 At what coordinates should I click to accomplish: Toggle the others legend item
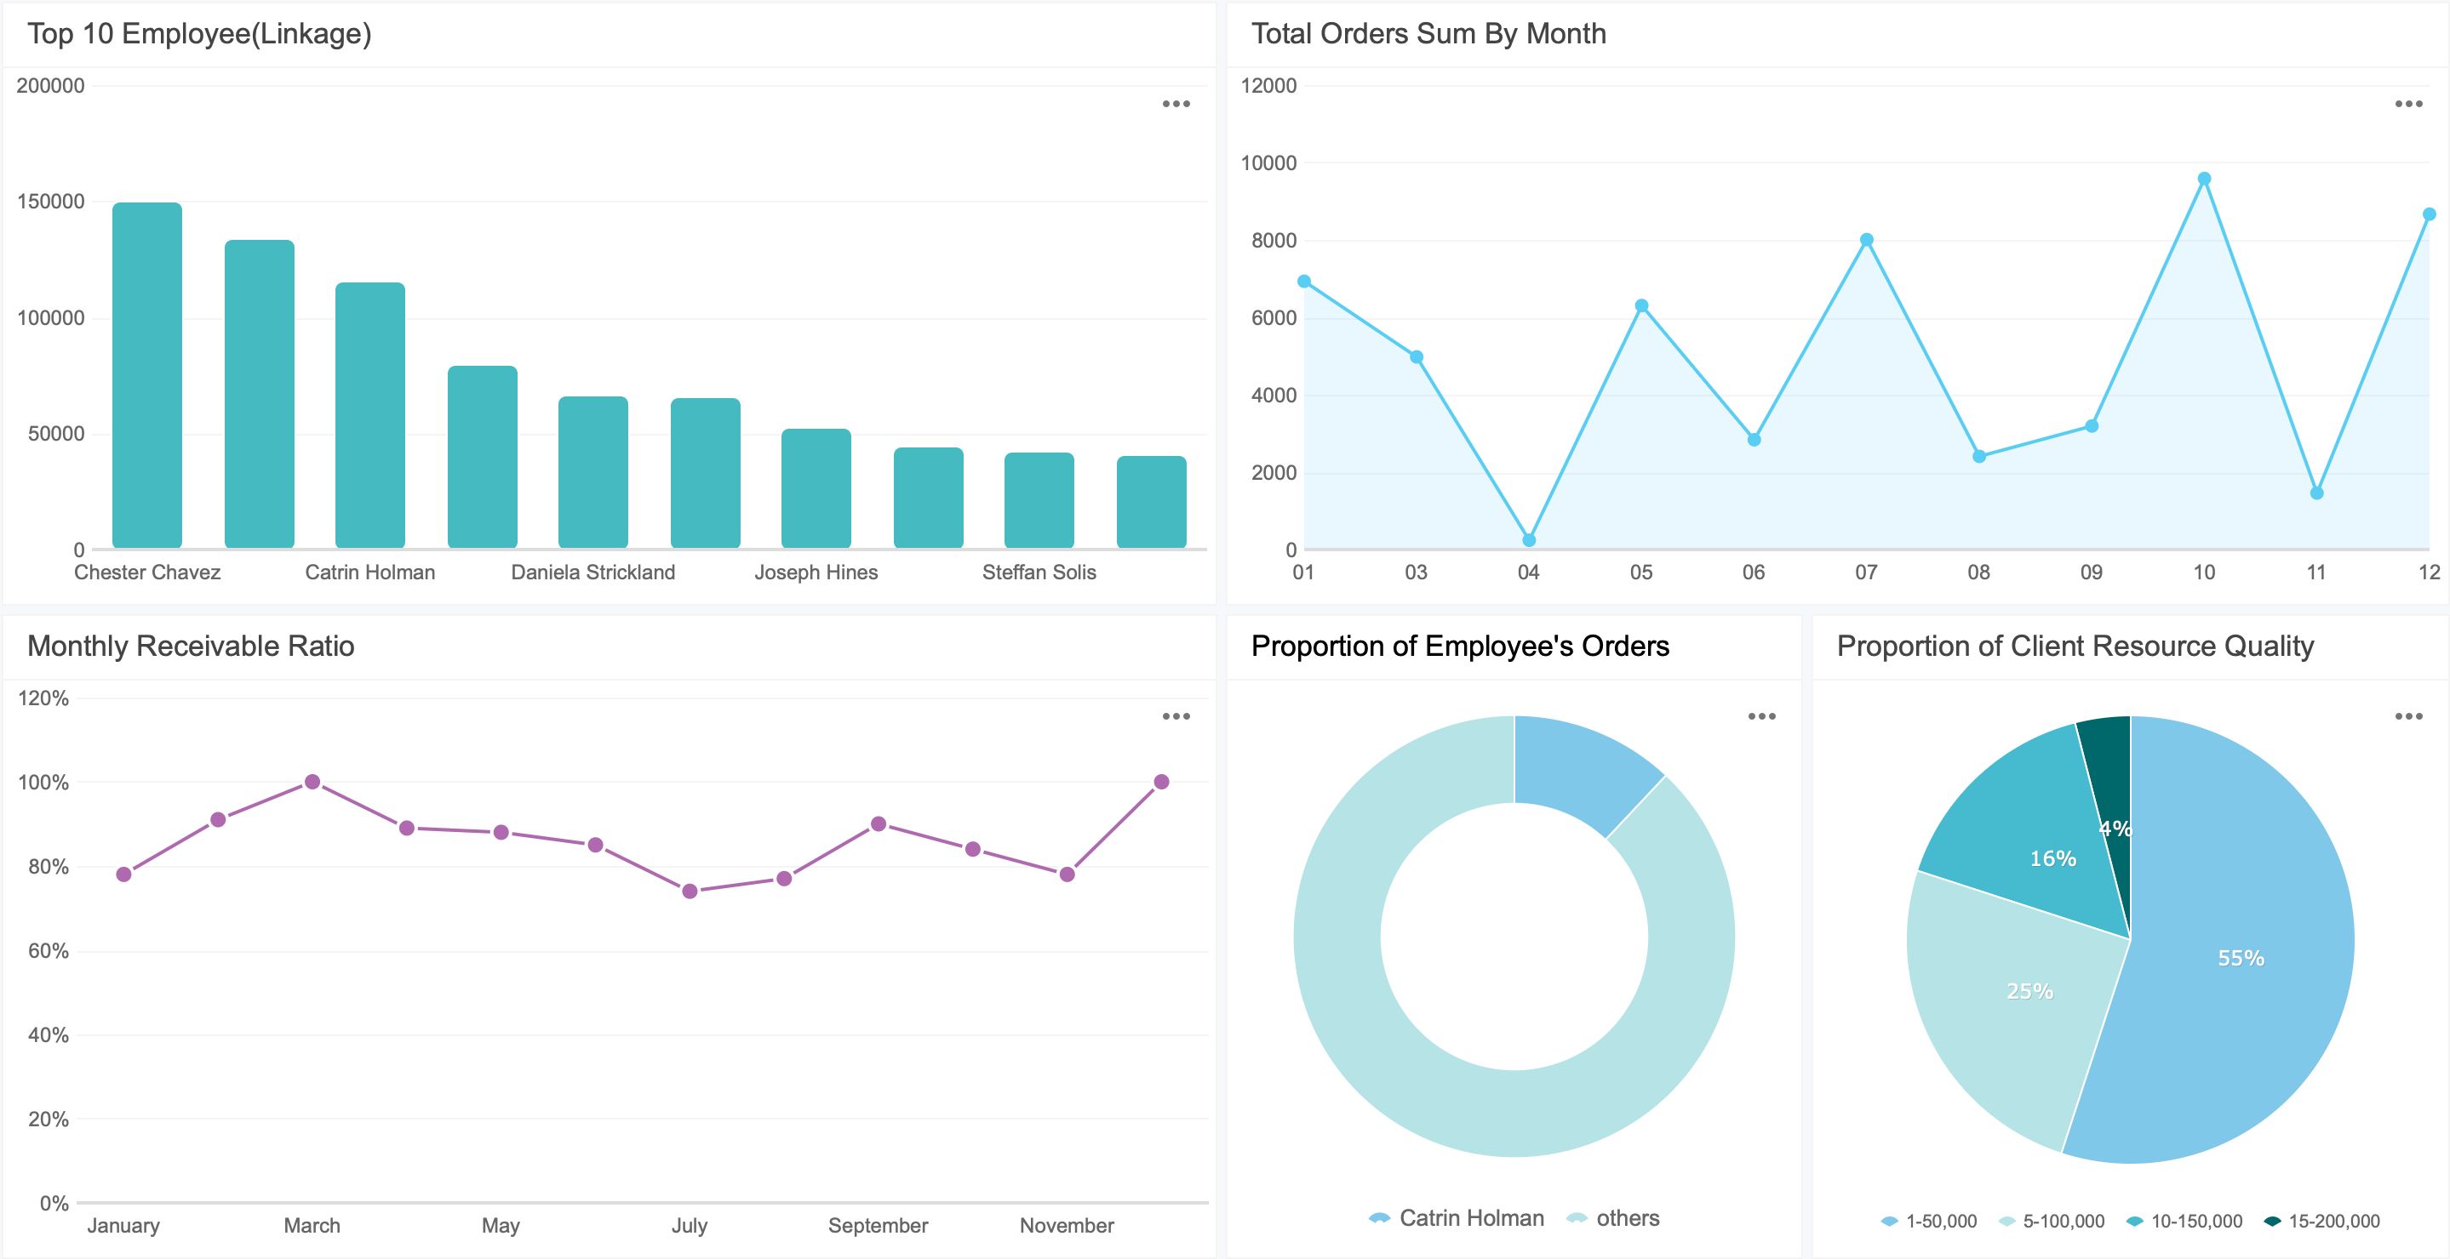click(1613, 1218)
